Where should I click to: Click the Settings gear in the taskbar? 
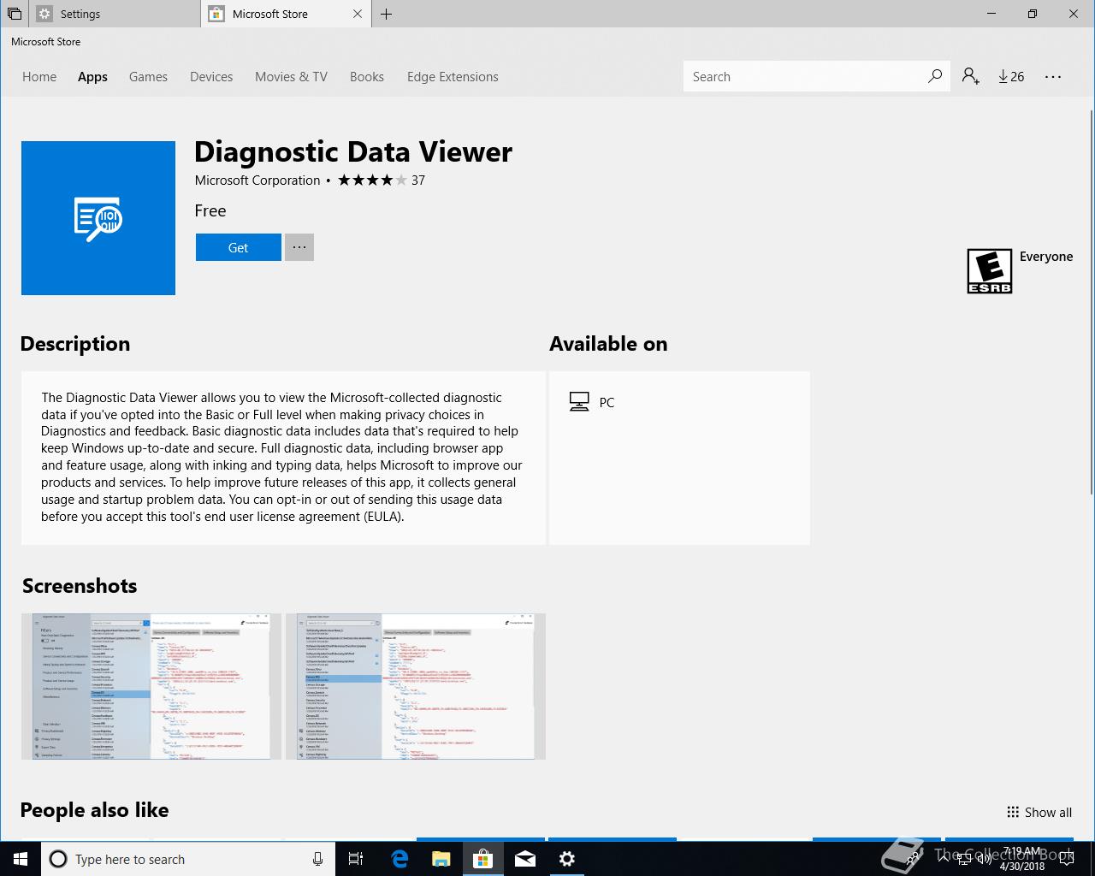click(x=567, y=859)
